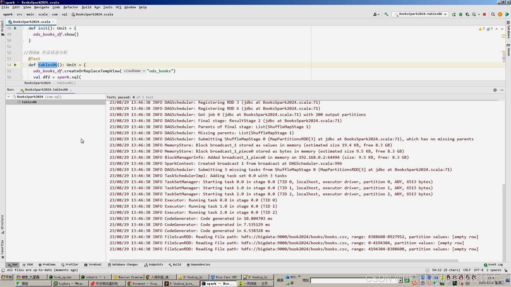Click run gutter arrow beside tables06 method
The height and width of the screenshot is (287, 511).
(15, 65)
